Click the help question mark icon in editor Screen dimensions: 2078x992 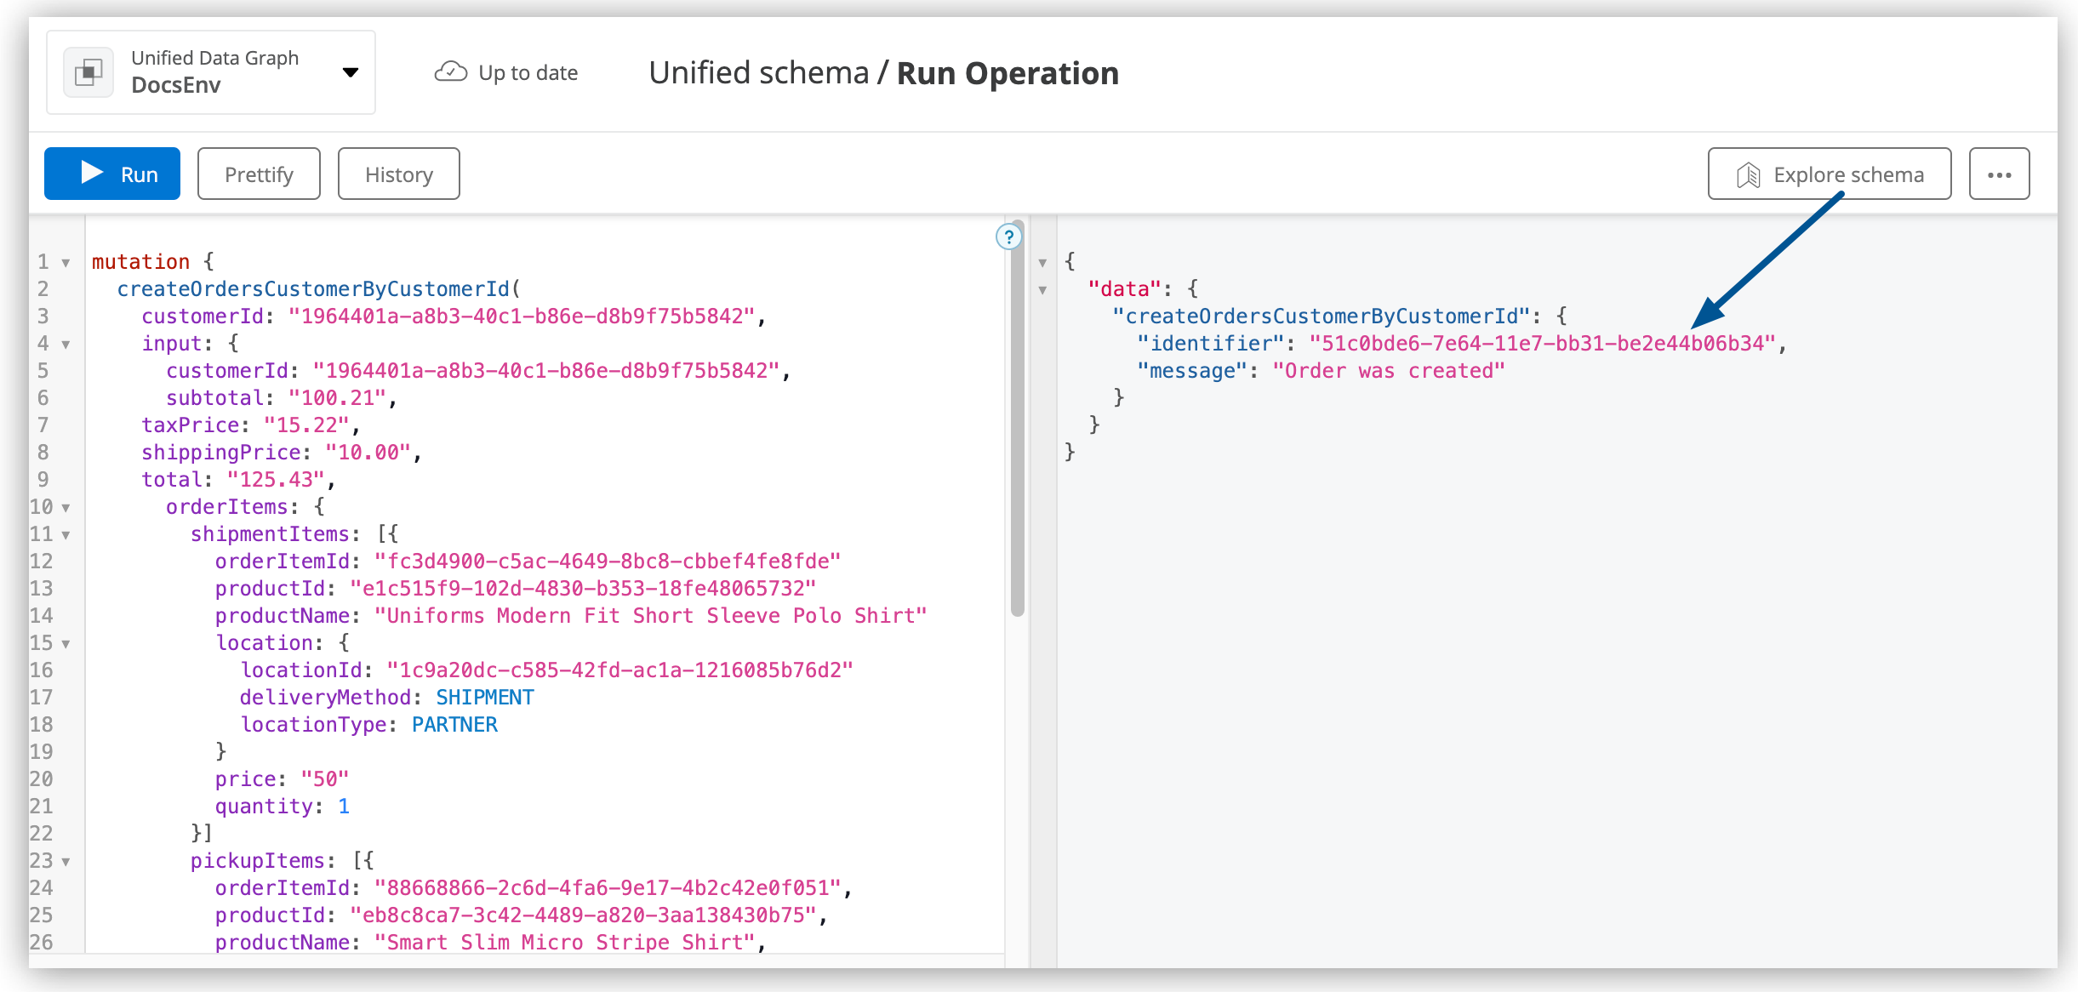[1008, 237]
